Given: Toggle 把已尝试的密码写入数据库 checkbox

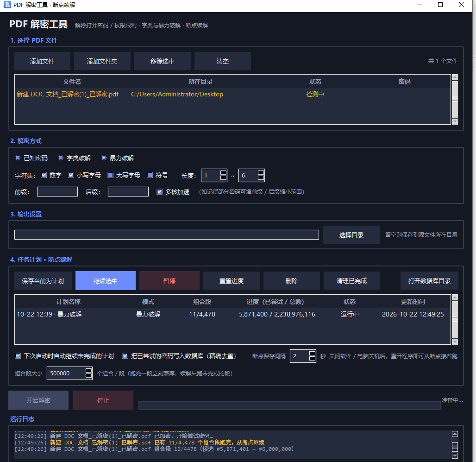Looking at the screenshot, I should coord(125,356).
